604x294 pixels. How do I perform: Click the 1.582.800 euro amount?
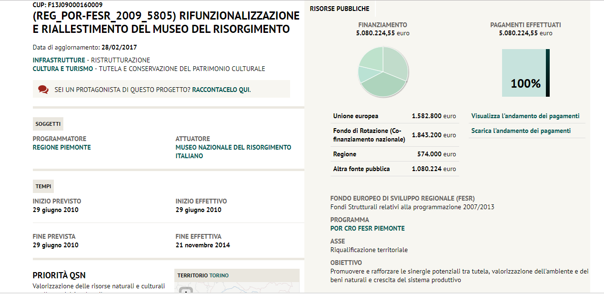click(x=434, y=116)
